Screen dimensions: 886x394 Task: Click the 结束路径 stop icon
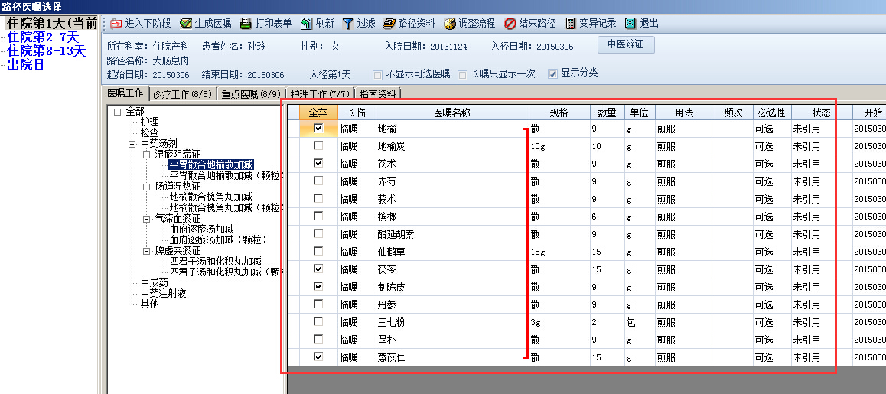[x=510, y=24]
